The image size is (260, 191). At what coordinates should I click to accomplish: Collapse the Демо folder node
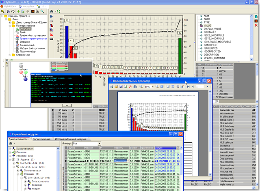click(6, 19)
